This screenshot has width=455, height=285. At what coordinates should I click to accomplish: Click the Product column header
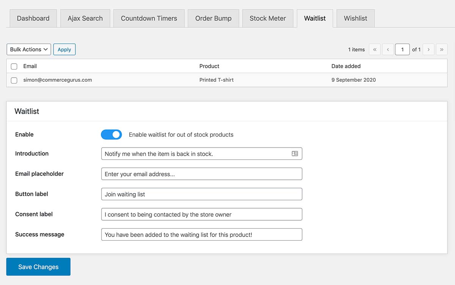(x=209, y=66)
